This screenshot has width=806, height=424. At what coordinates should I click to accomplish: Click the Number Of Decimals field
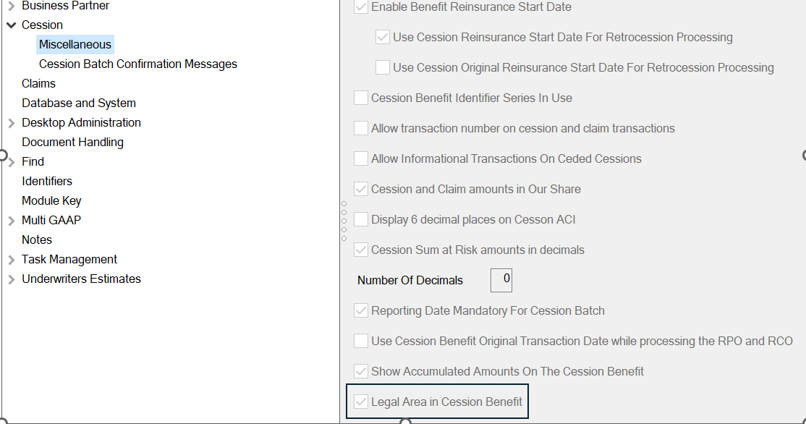click(501, 280)
